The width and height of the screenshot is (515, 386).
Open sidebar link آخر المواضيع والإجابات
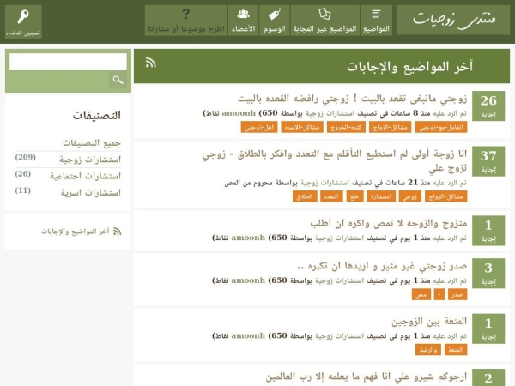pos(76,232)
